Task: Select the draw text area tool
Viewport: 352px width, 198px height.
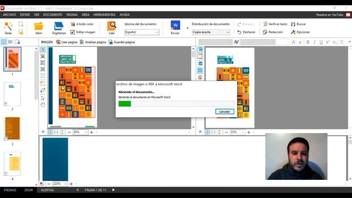Action: 43,50
